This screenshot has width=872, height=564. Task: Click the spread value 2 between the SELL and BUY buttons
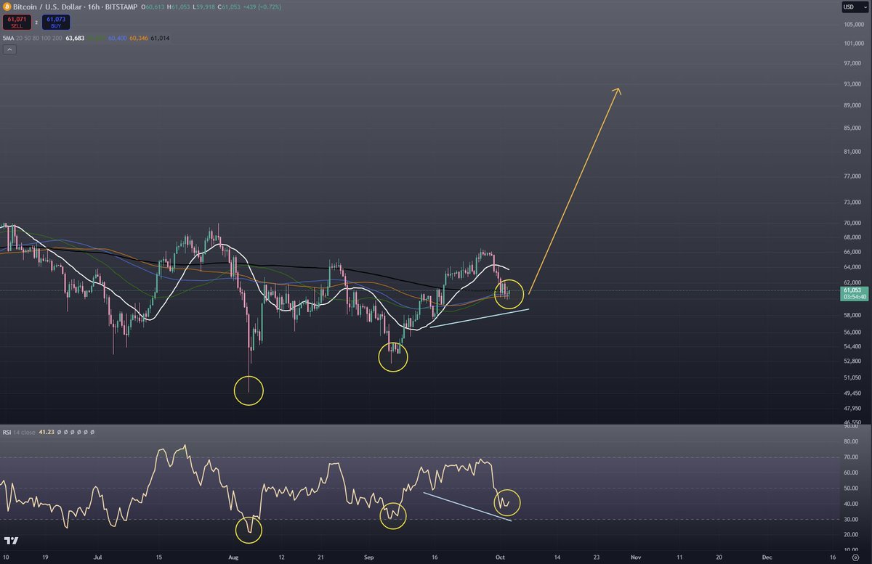tap(36, 23)
